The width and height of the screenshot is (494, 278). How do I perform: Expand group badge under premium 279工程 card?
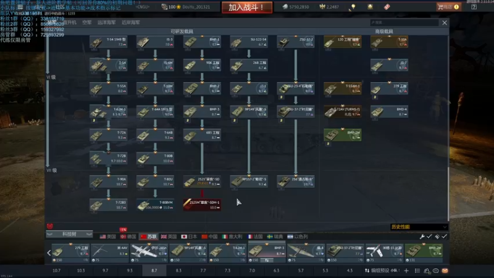click(375, 97)
